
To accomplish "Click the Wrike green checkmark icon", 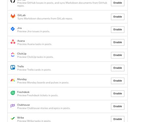I will pyautogui.click(x=13, y=118).
